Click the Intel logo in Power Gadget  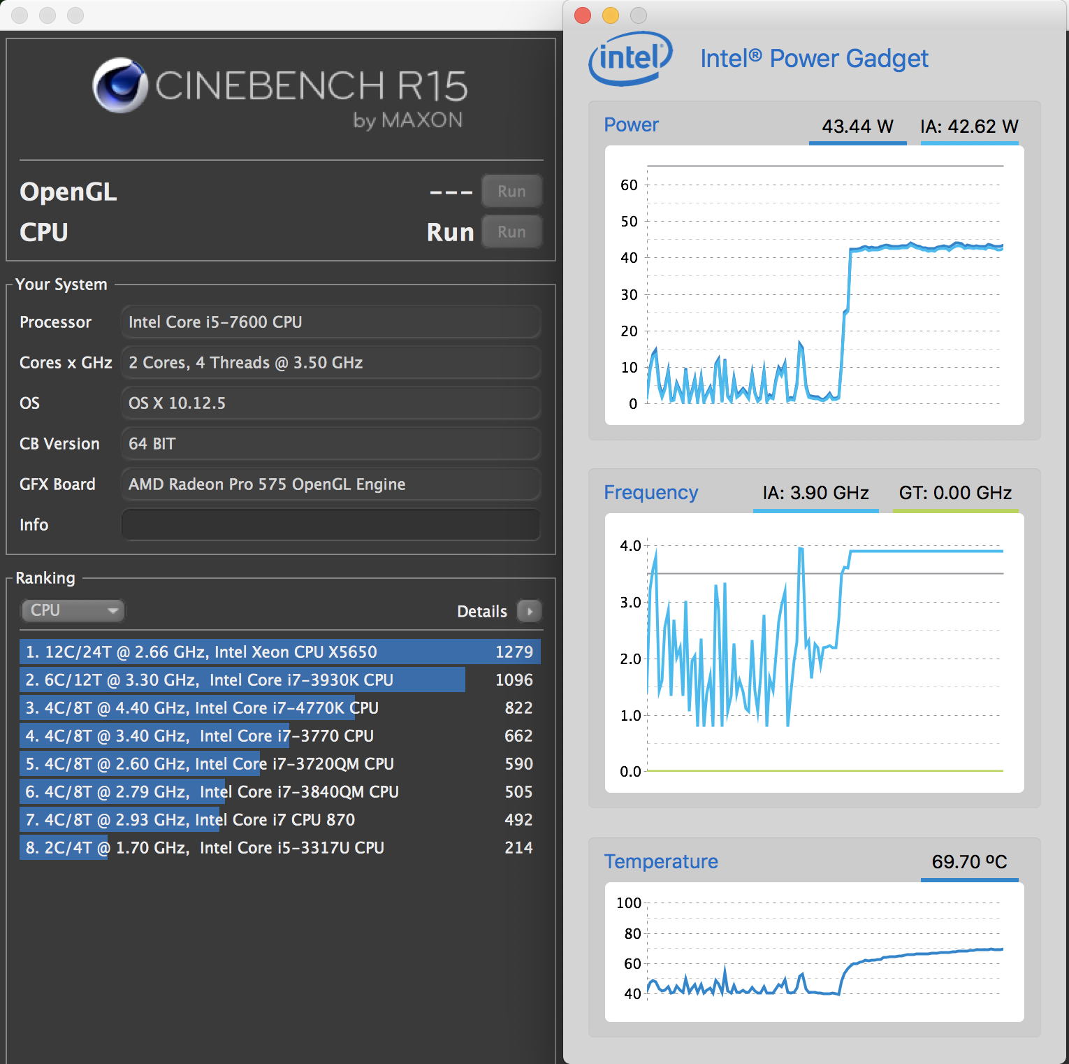(x=630, y=59)
